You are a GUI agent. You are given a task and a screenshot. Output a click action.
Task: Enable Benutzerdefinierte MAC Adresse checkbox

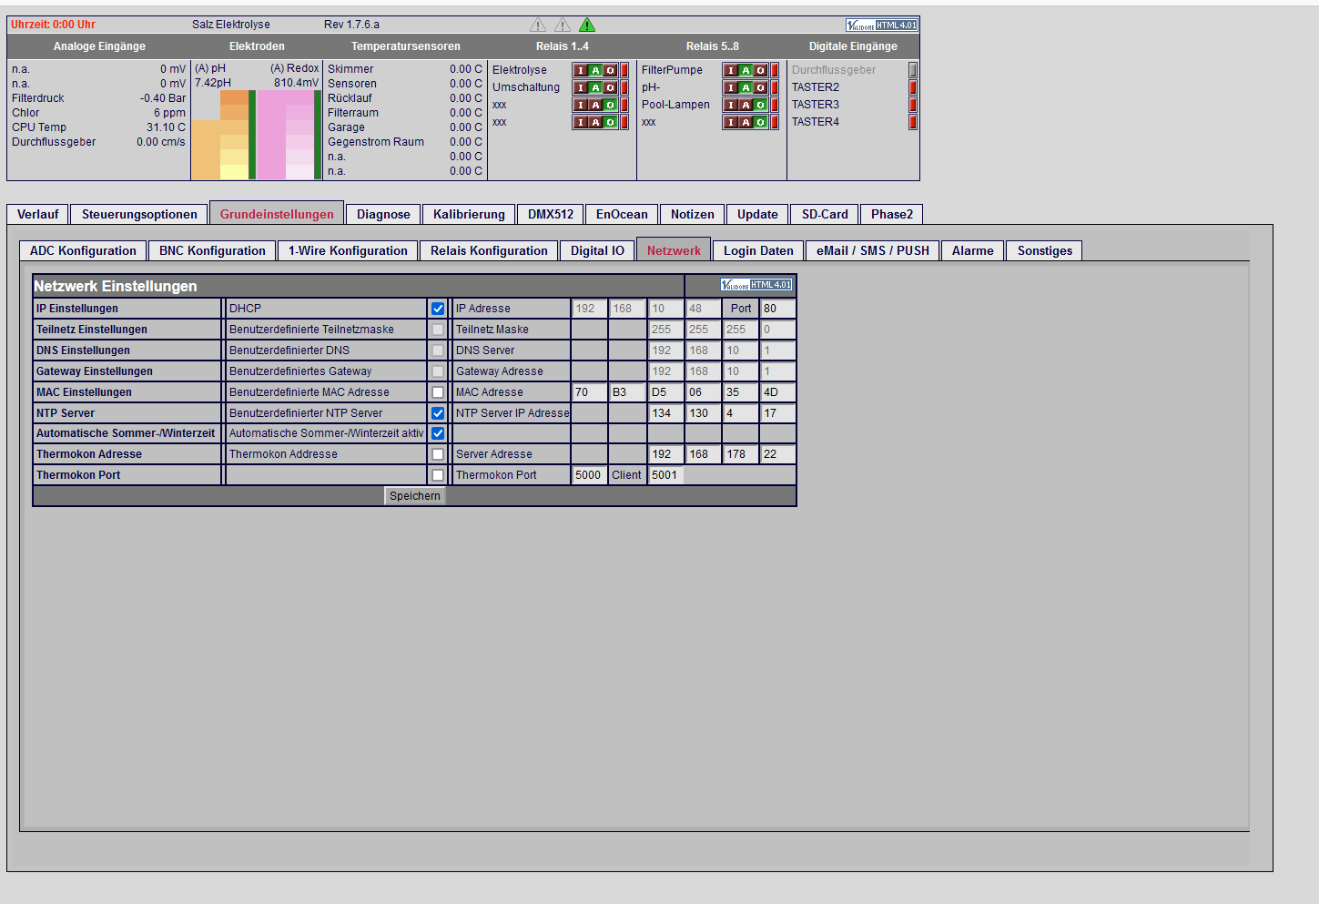(438, 392)
